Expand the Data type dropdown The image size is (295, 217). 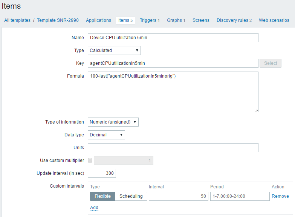106,135
